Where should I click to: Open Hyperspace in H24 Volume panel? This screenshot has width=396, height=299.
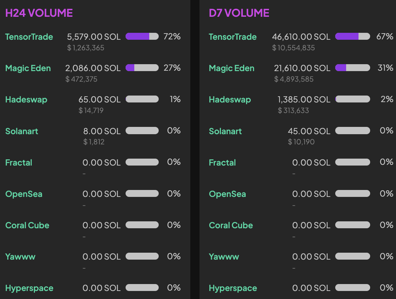pos(29,288)
